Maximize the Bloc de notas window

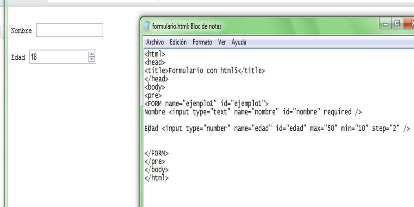pyautogui.click(x=397, y=24)
